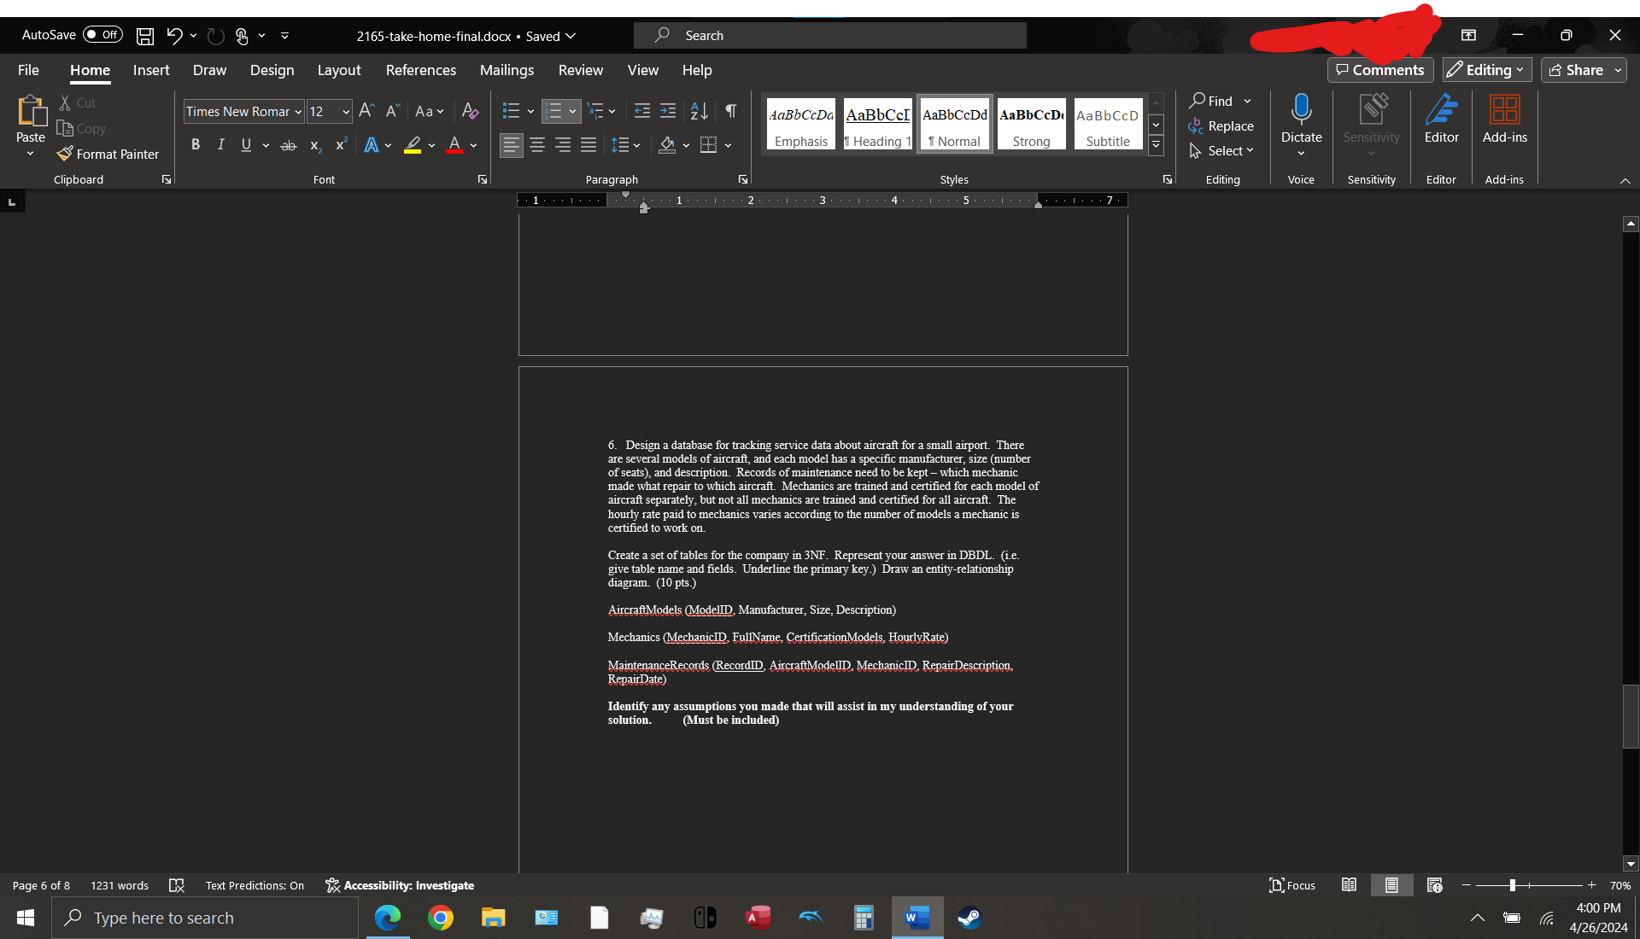This screenshot has width=1640, height=939.
Task: Click the Clear All Formatting icon
Action: (x=470, y=111)
